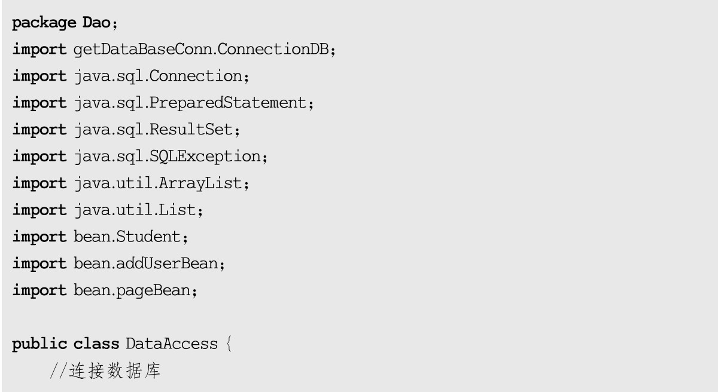This screenshot has width=718, height=392.
Task: Click the Dao package name
Action: click(x=96, y=23)
